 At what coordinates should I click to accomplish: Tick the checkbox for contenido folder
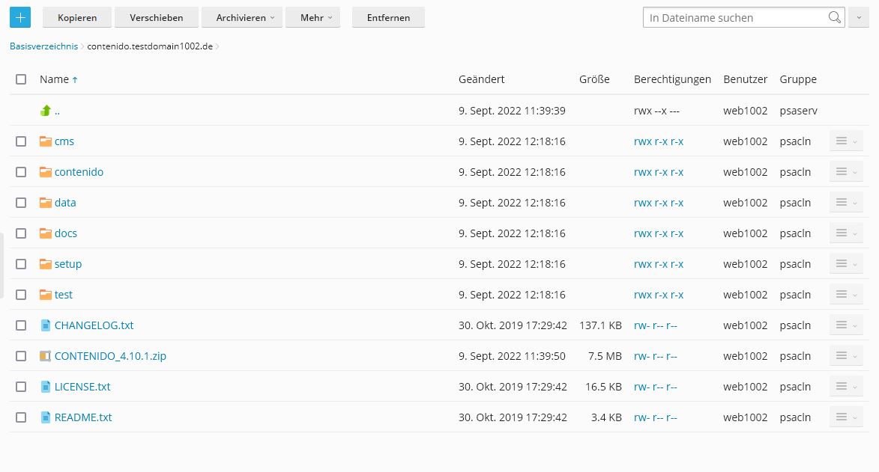(21, 172)
